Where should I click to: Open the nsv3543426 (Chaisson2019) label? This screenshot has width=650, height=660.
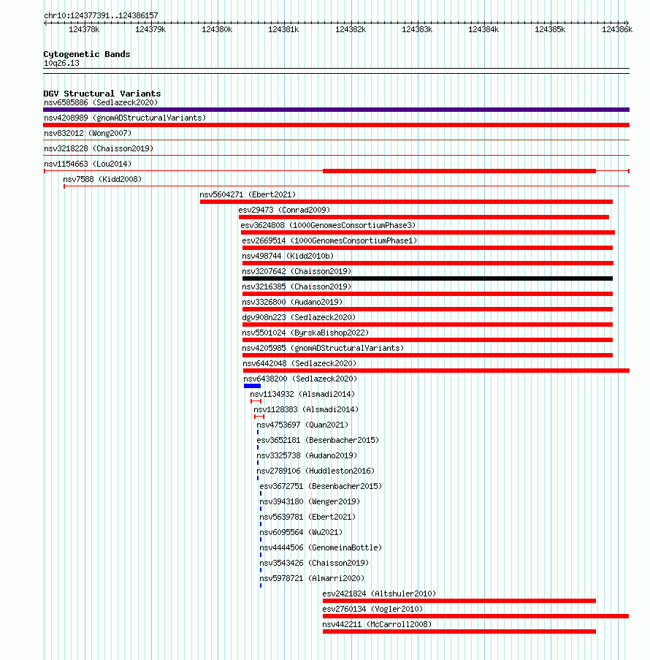tap(314, 564)
